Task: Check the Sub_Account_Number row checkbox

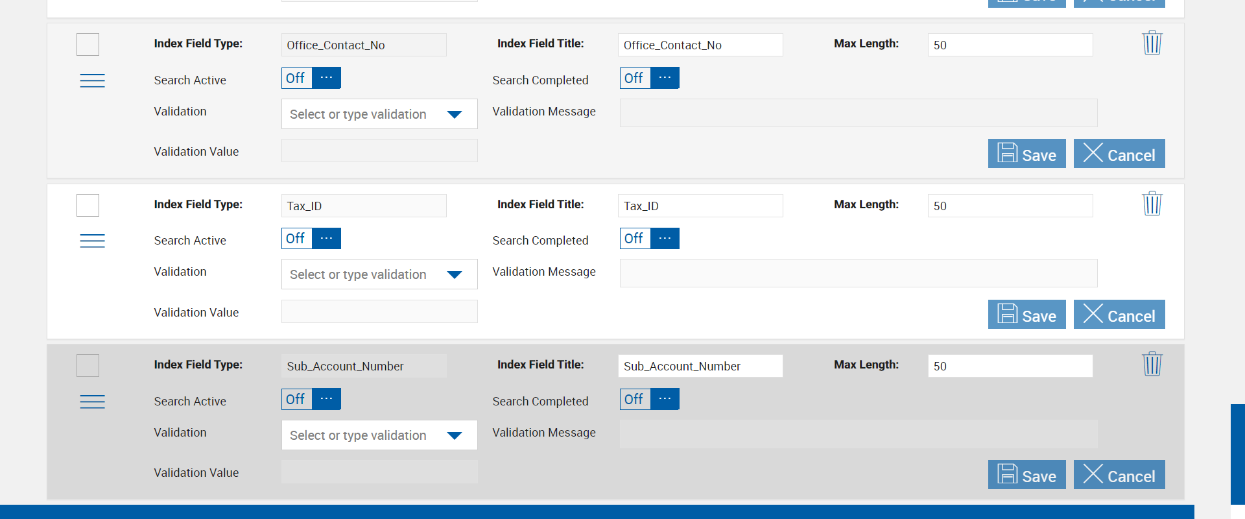Action: pyautogui.click(x=88, y=366)
